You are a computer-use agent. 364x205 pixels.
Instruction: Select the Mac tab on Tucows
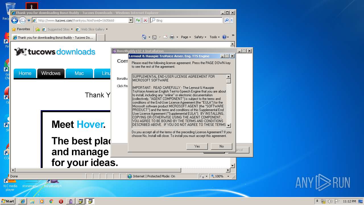click(79, 73)
